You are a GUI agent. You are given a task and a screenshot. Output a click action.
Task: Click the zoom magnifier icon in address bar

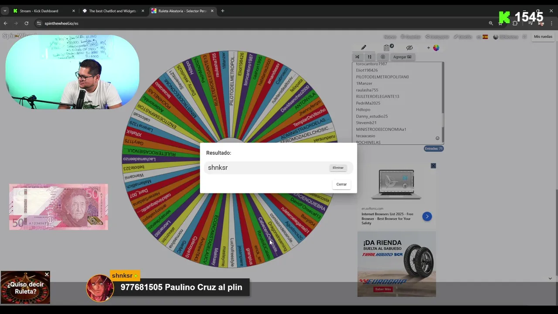[x=491, y=23]
